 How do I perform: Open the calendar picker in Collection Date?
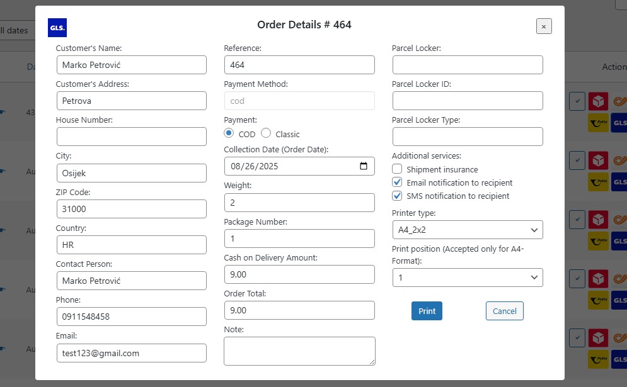(363, 166)
